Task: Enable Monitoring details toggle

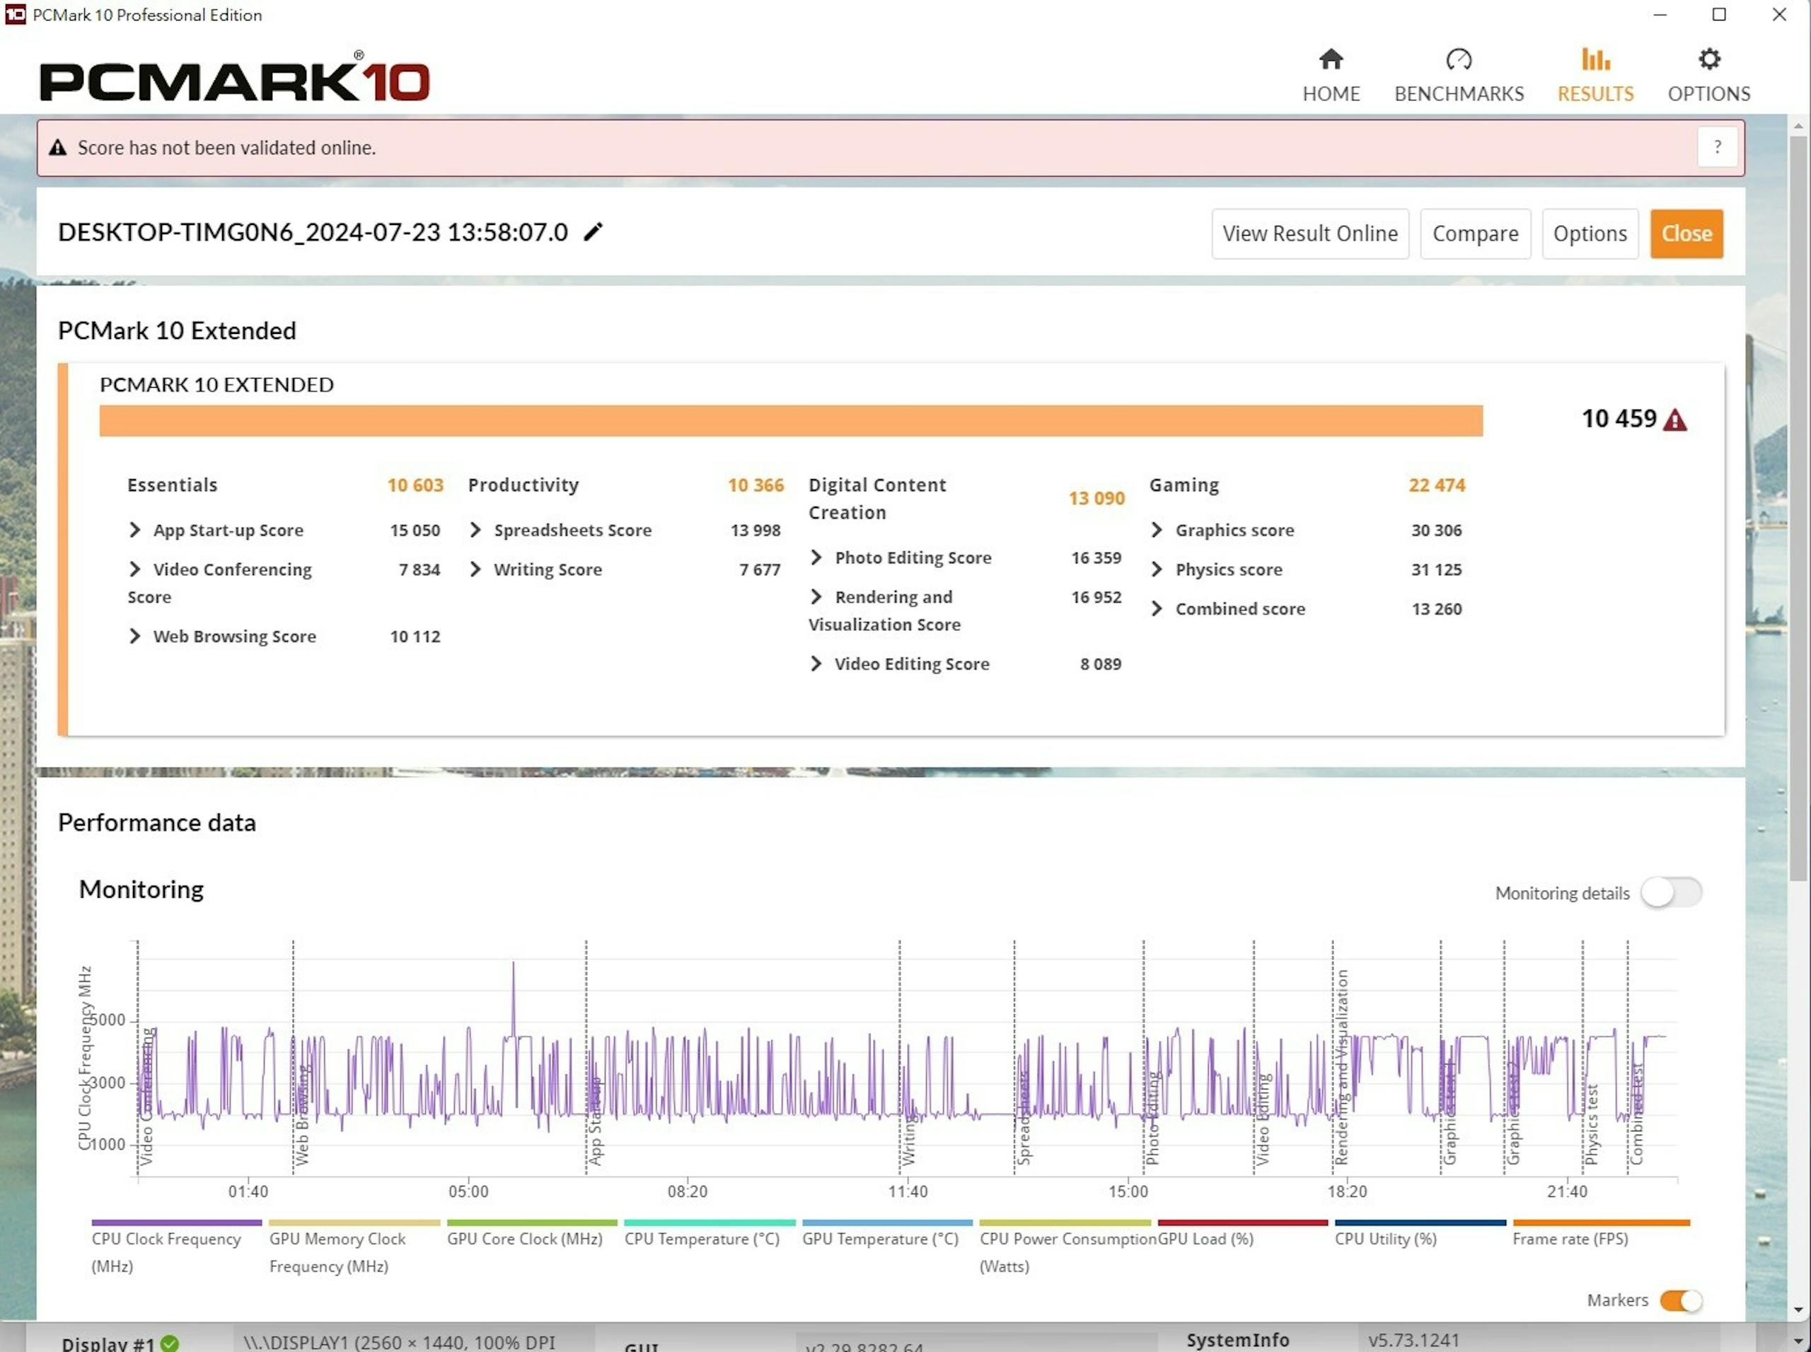Action: [1671, 892]
